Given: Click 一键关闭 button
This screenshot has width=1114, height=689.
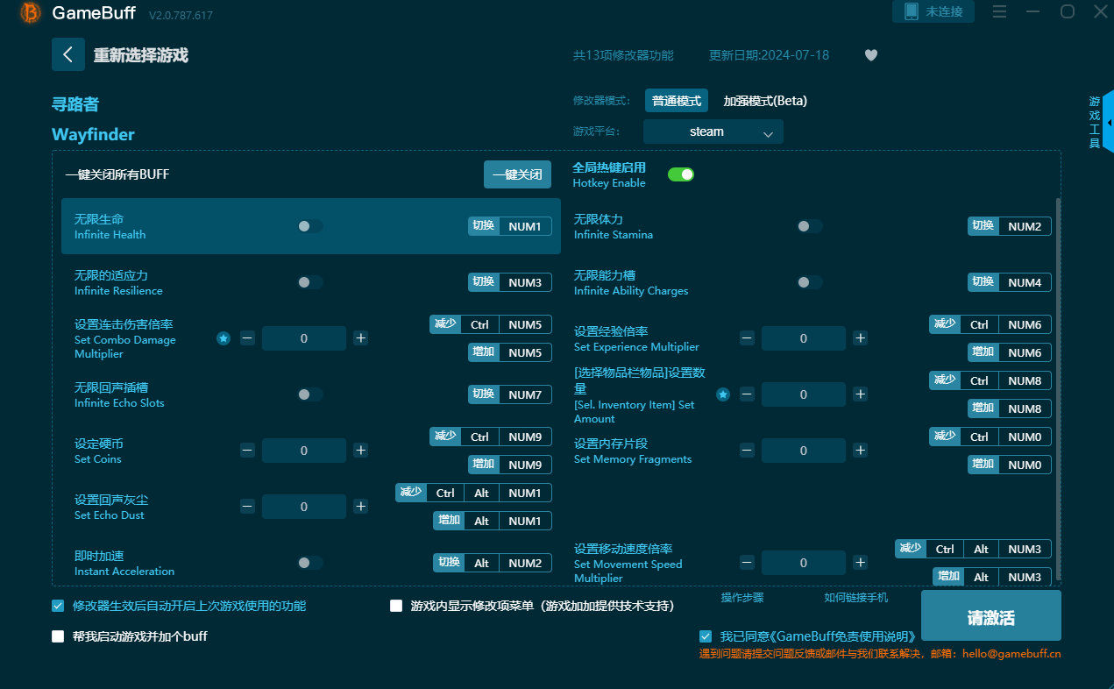Looking at the screenshot, I should (x=517, y=174).
